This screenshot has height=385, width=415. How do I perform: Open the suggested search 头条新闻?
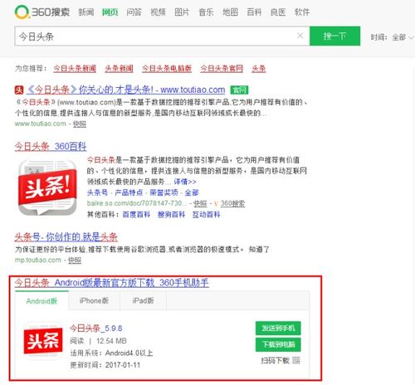coord(119,68)
